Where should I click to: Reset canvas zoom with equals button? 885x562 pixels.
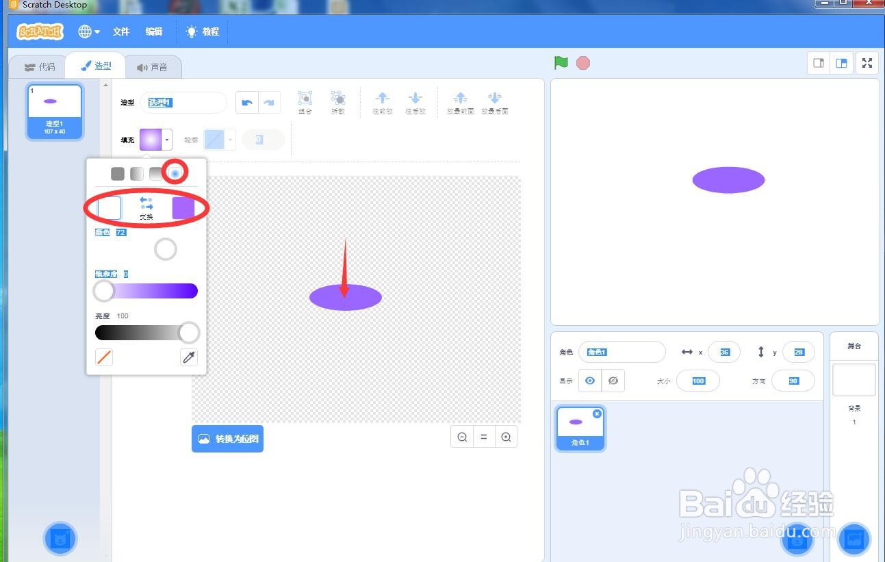point(484,437)
